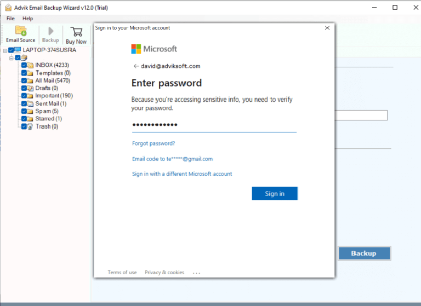421x306 pixels.
Task: Select the Sent Mail (1) label
Action: coord(51,103)
